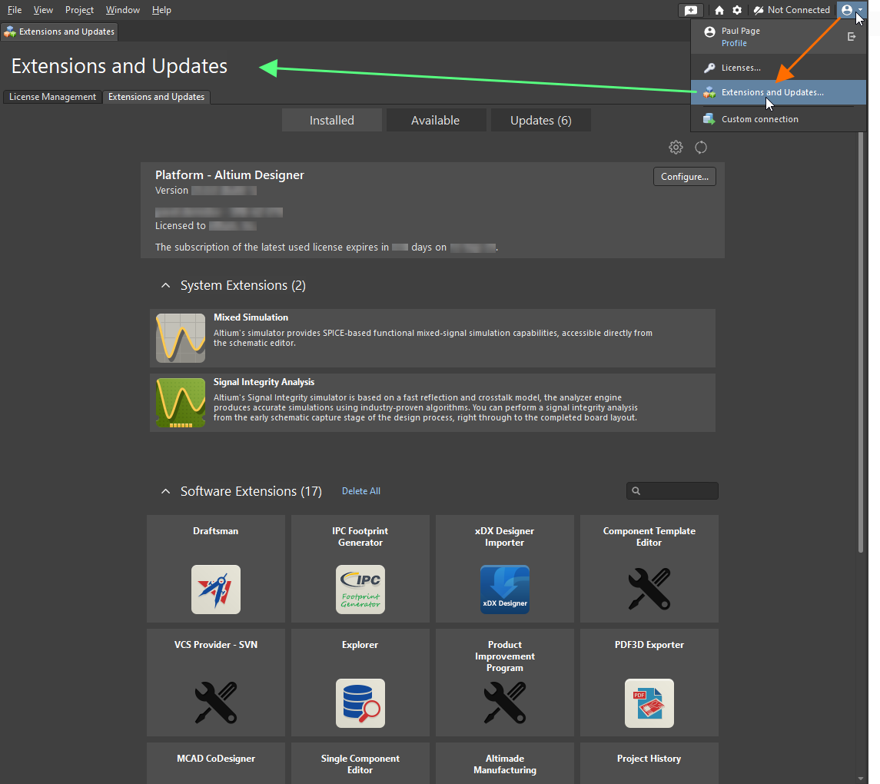Image resolution: width=880 pixels, height=784 pixels.
Task: Open the extensions settings gear icon
Action: [676, 147]
